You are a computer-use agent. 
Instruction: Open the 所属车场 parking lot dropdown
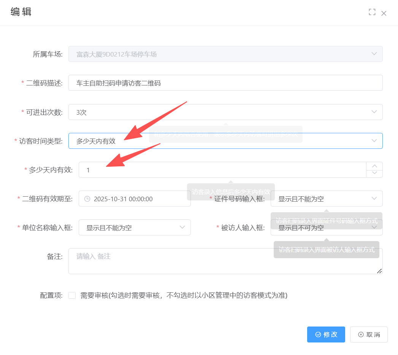coord(225,54)
